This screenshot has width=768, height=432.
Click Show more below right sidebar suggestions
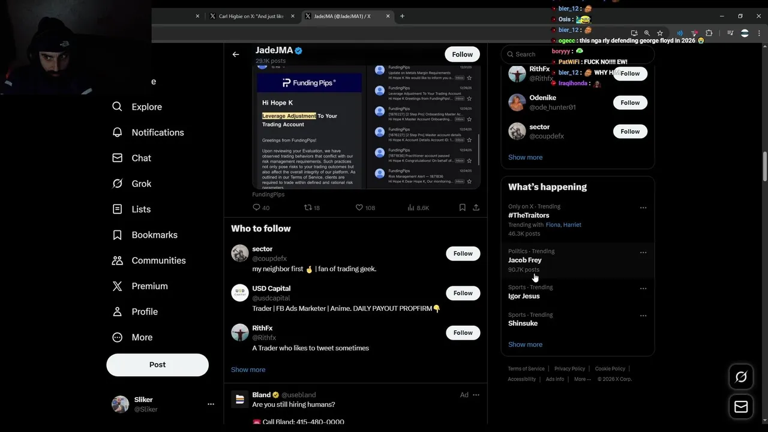click(525, 157)
